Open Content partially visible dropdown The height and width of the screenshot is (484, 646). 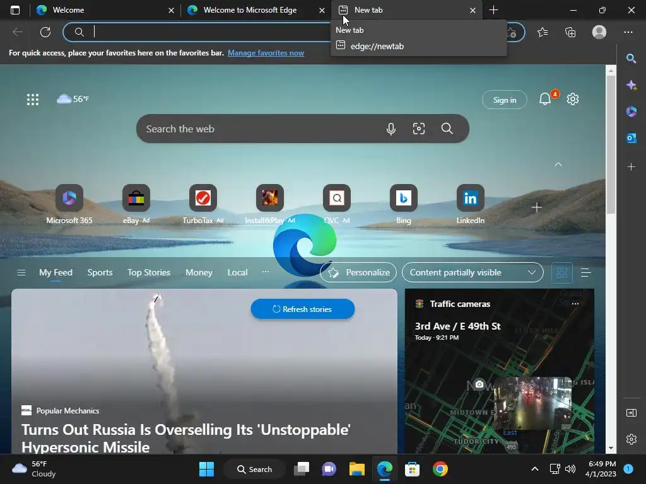pyautogui.click(x=473, y=272)
